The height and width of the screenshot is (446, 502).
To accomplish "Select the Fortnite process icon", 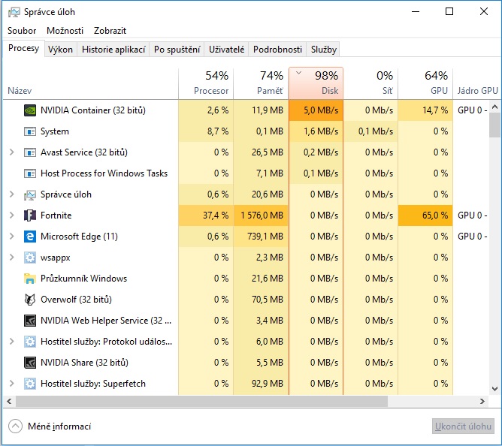I will click(x=30, y=215).
